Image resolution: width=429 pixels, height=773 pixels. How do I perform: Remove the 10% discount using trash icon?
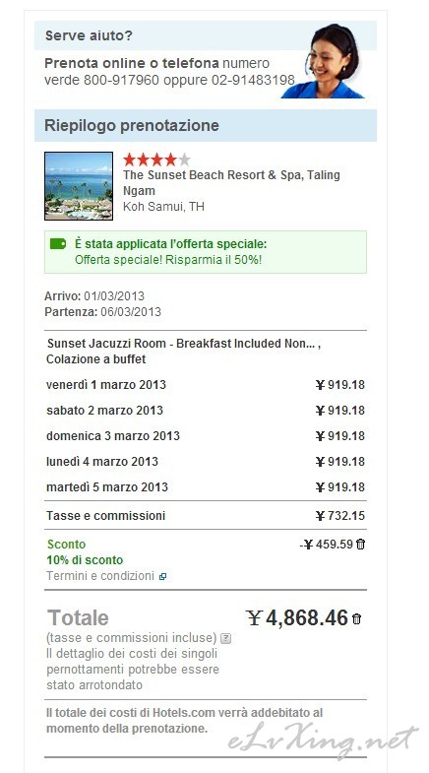tap(360, 545)
